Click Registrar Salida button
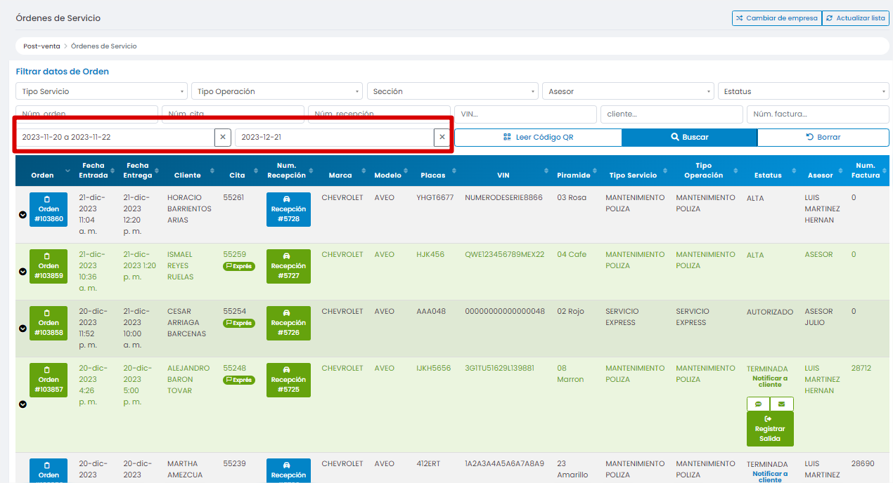Screen dimensions: 893x483 (770, 428)
